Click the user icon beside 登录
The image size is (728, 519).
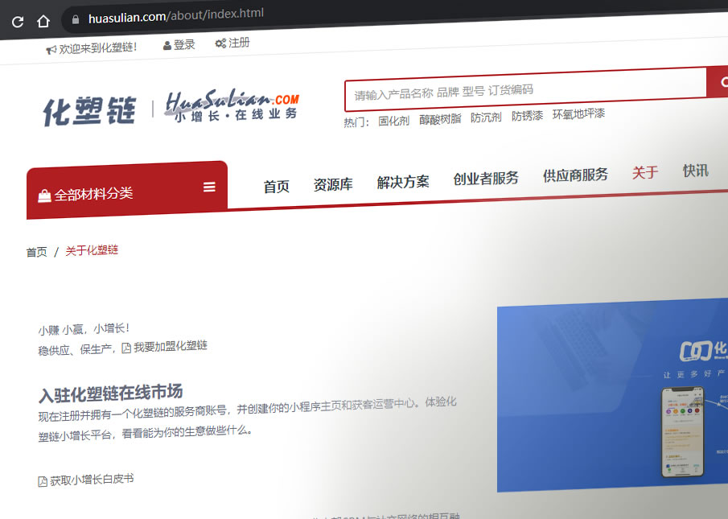pos(167,46)
